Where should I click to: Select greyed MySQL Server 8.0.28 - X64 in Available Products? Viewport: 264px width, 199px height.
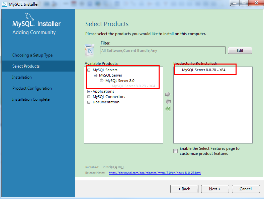coord(134,86)
